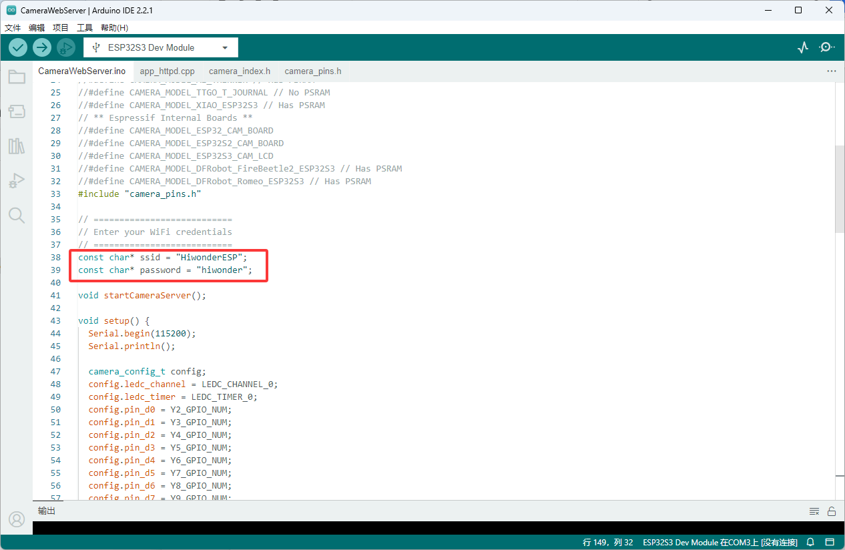Open the Boards Manager sidebar panel
This screenshot has height=550, width=845.
(17, 111)
